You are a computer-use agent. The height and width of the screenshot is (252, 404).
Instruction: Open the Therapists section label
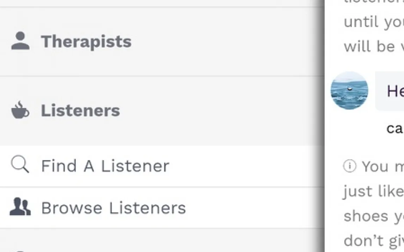pos(86,42)
